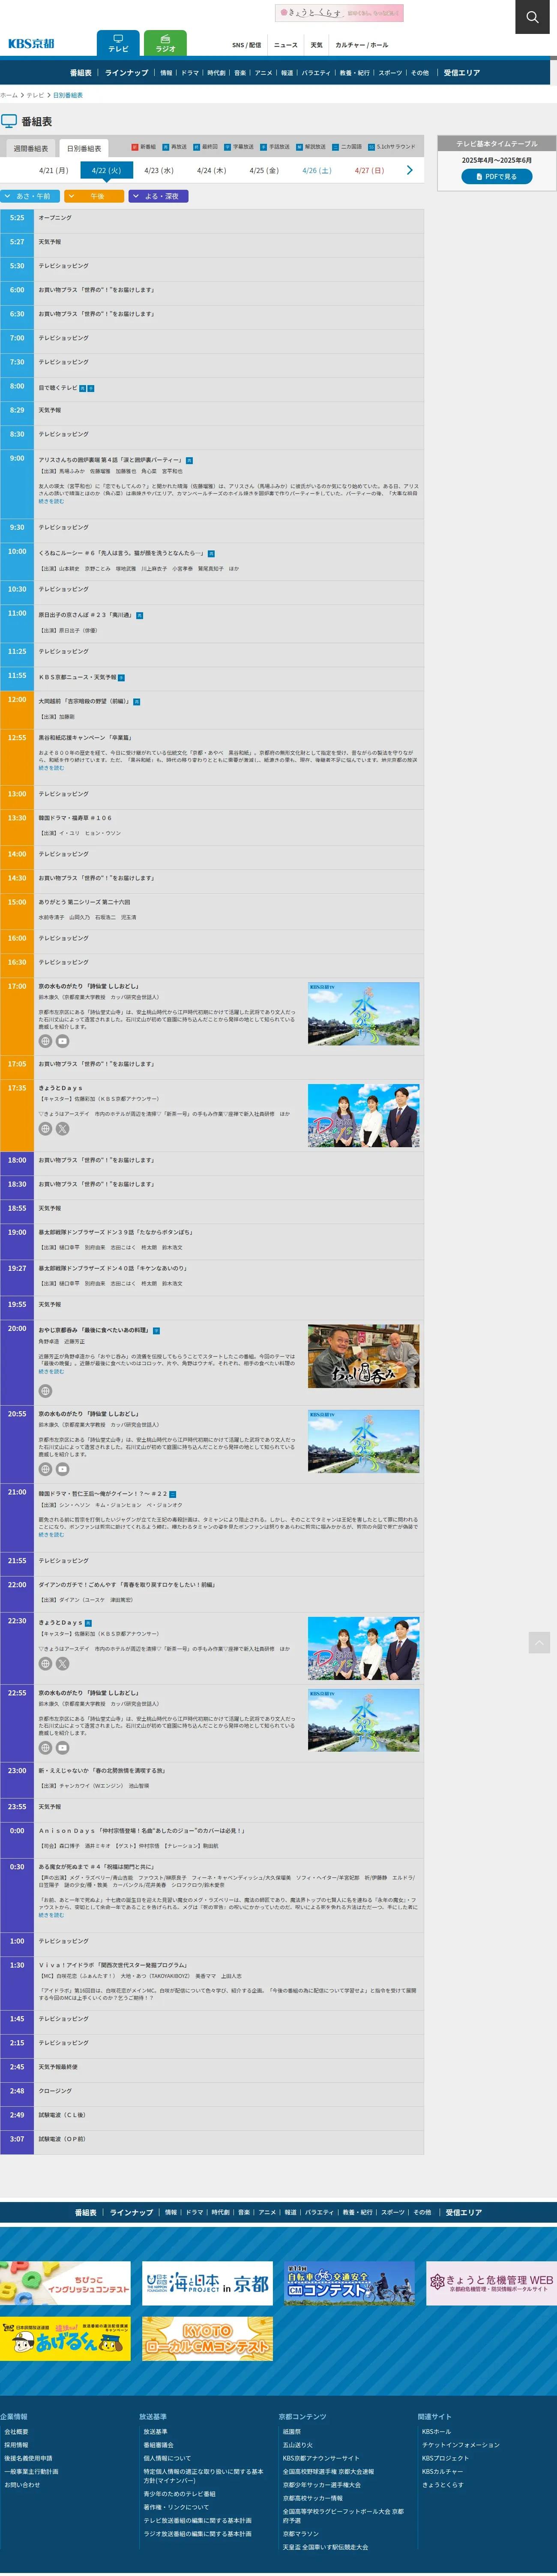Click the KBS京都 logo
The height and width of the screenshot is (2576, 557).
[x=31, y=43]
